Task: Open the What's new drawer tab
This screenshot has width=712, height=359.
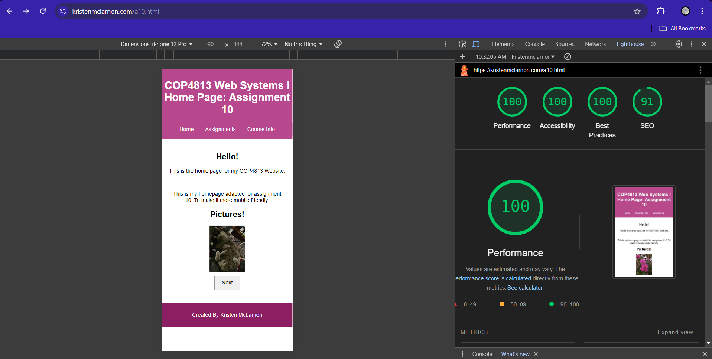Action: (x=515, y=354)
